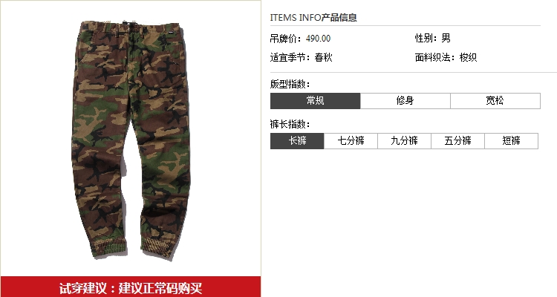The width and height of the screenshot is (557, 297).
Task: Choose the 五分裤 length option
Action: [x=458, y=141]
